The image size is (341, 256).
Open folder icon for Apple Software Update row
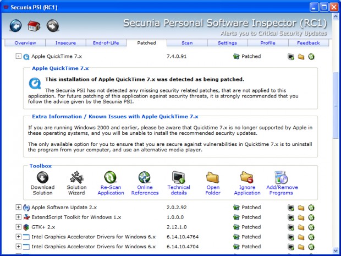click(301, 208)
